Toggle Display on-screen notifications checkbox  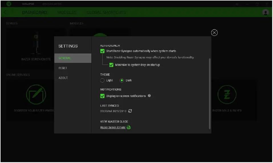click(x=102, y=96)
